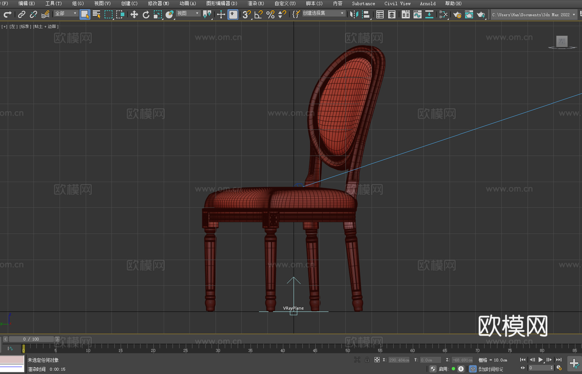The width and height of the screenshot is (582, 374).
Task: Toggle the Selection Lock icon
Action: [x=367, y=360]
